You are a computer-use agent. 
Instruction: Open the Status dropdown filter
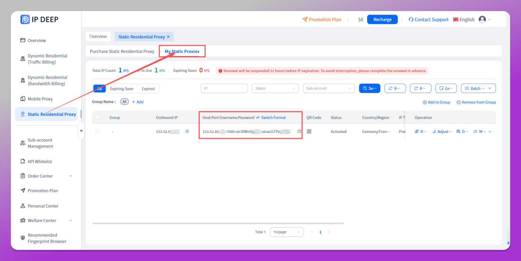275,89
